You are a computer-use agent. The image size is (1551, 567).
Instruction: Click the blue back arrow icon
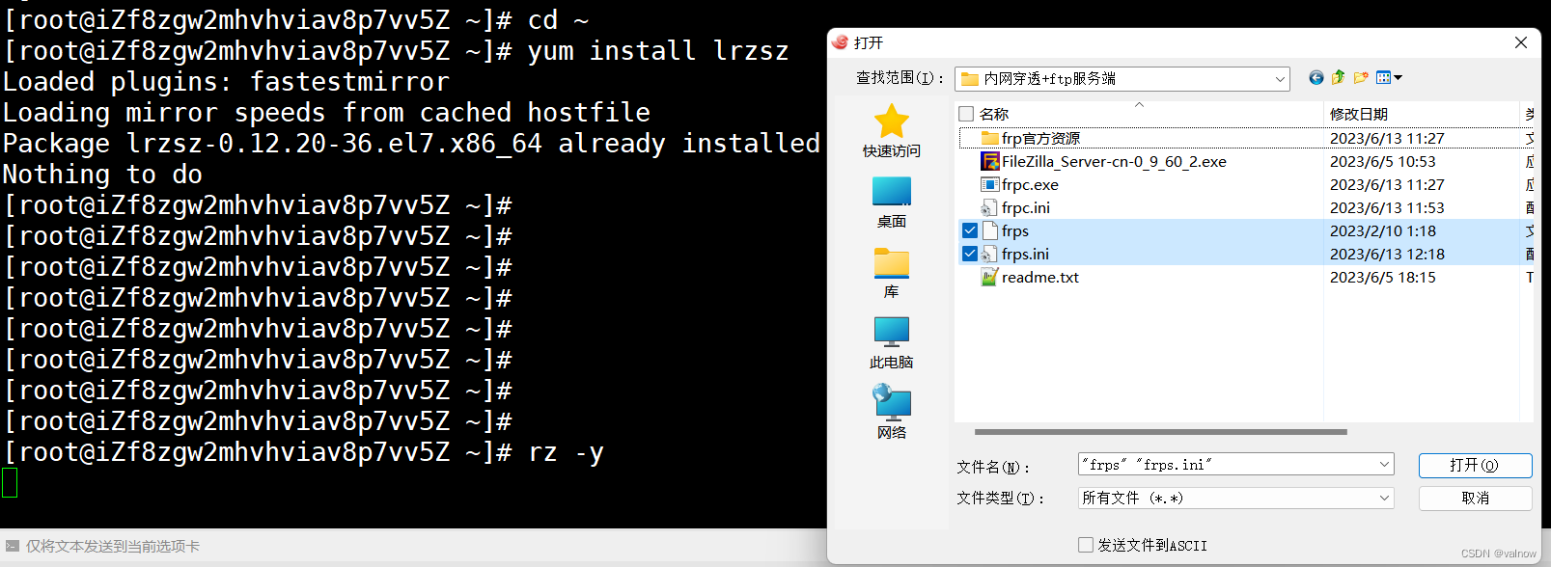pyautogui.click(x=1316, y=78)
